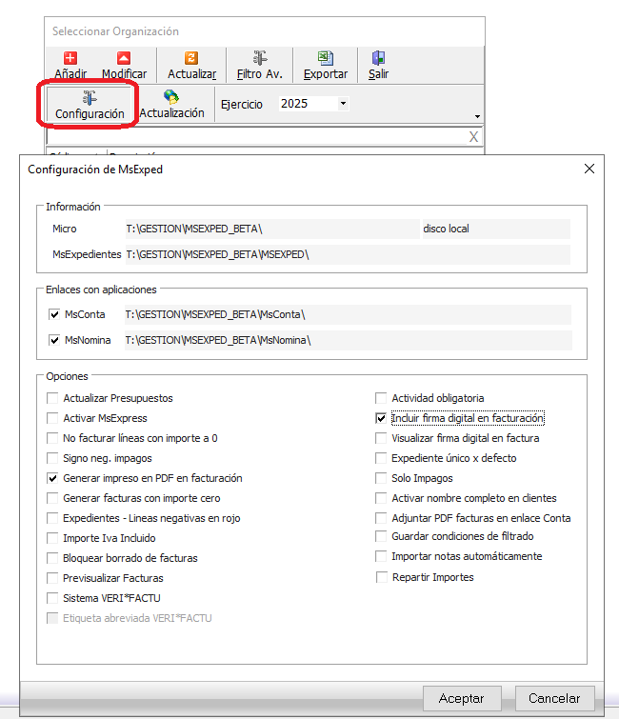Uncheck Generar impreso en PDF en facturación

(x=52, y=478)
